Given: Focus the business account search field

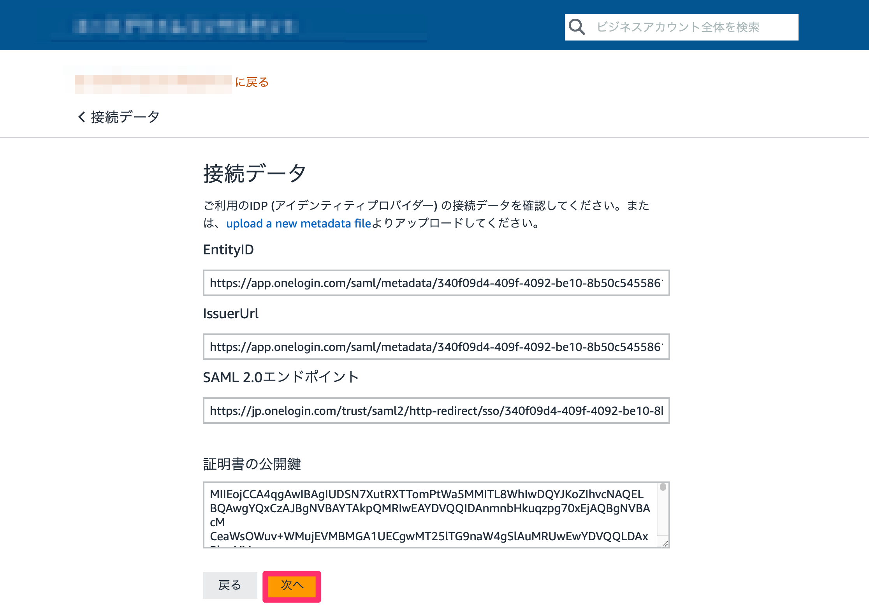Looking at the screenshot, I should point(682,27).
